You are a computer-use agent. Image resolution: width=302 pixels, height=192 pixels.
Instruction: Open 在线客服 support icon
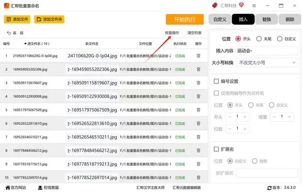pyautogui.click(x=40, y=187)
